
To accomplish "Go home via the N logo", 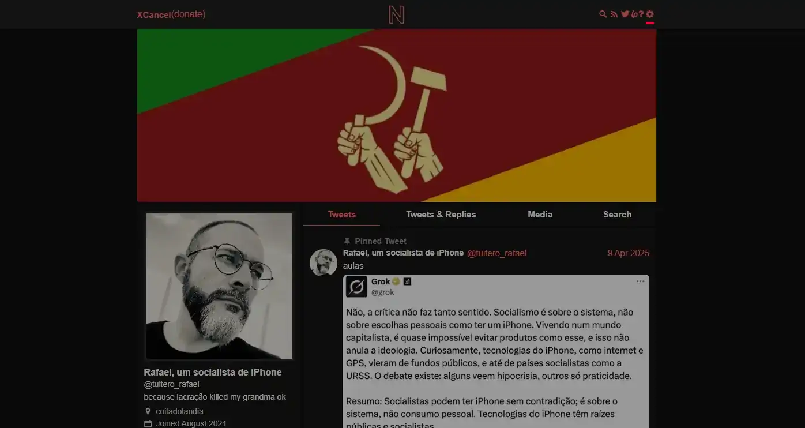I will (397, 14).
